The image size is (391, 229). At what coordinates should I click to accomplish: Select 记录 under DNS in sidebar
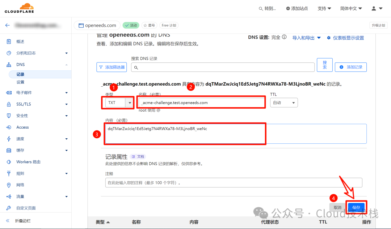pyautogui.click(x=40, y=74)
